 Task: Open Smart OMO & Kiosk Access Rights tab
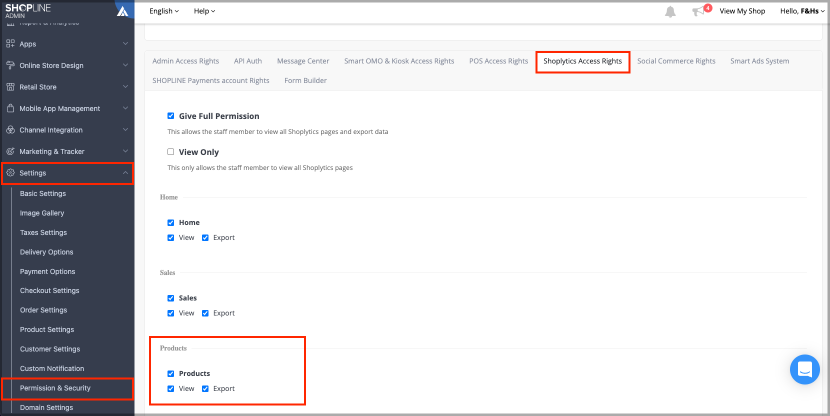tap(399, 61)
